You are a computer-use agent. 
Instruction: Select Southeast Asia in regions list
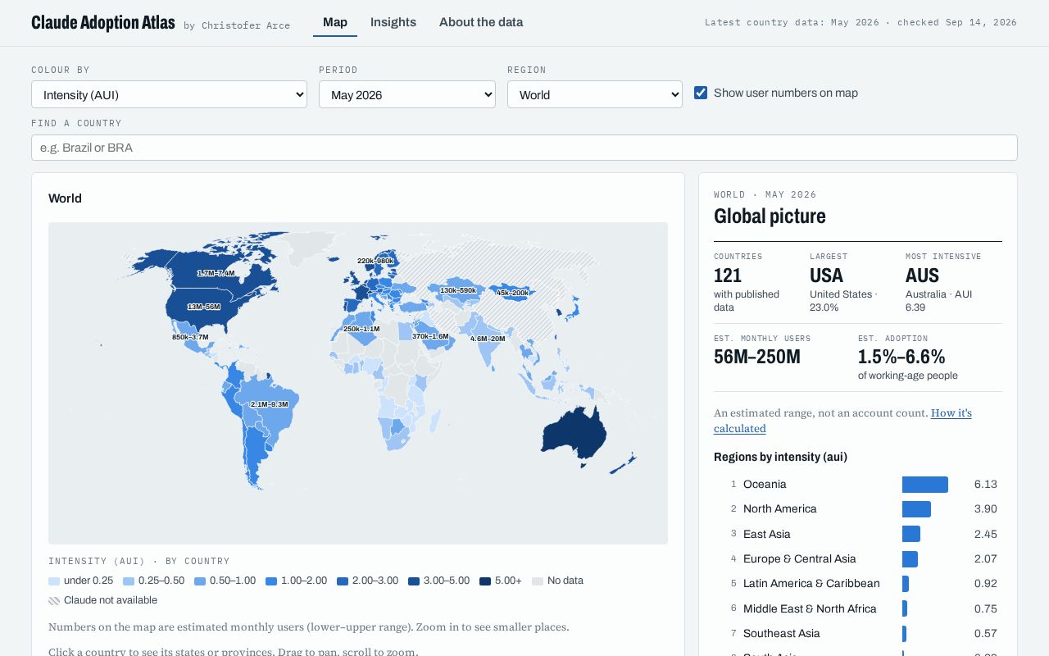(x=858, y=634)
